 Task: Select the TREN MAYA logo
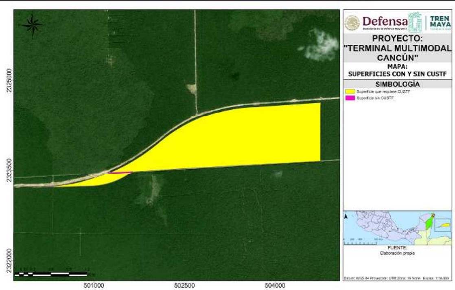click(x=440, y=23)
